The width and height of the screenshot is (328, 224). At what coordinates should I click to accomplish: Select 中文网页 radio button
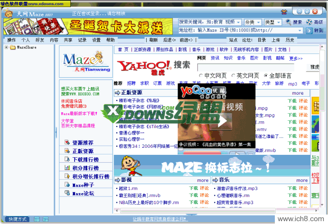201,76
